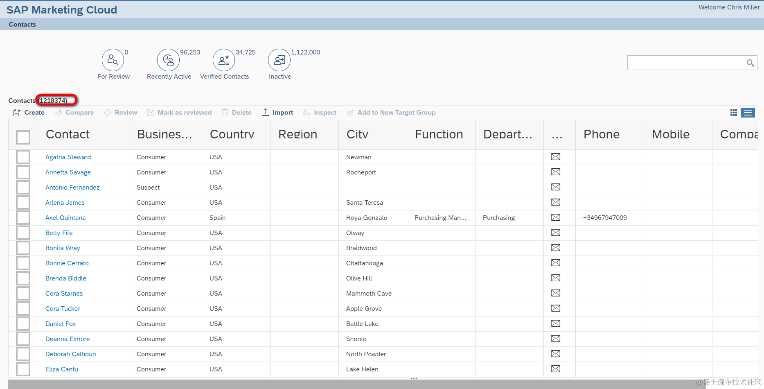Viewport: 764px width, 389px height.
Task: Switch to grid tile view
Action: click(x=734, y=113)
